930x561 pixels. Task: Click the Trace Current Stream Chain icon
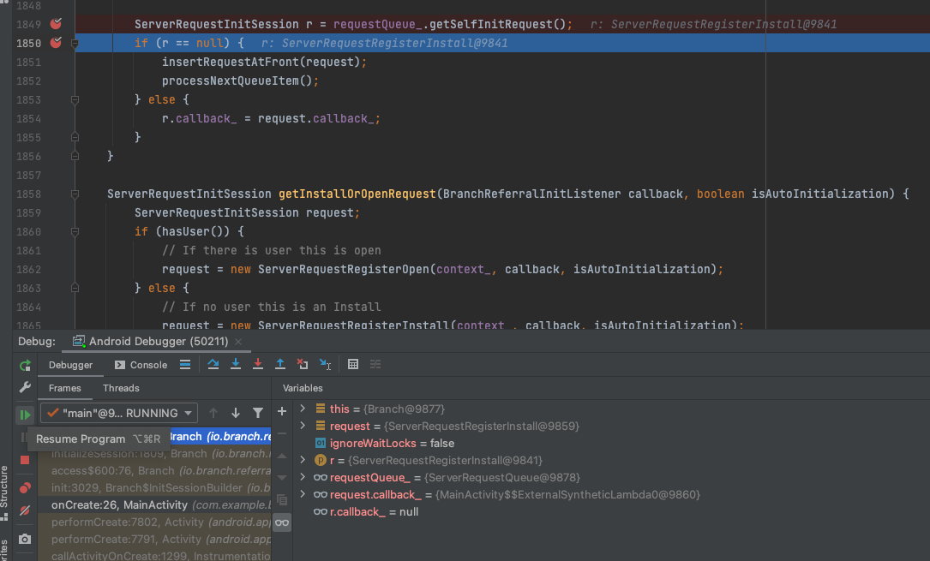point(375,364)
